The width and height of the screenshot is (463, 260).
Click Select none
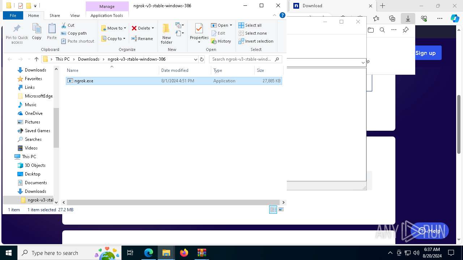[x=252, y=33]
